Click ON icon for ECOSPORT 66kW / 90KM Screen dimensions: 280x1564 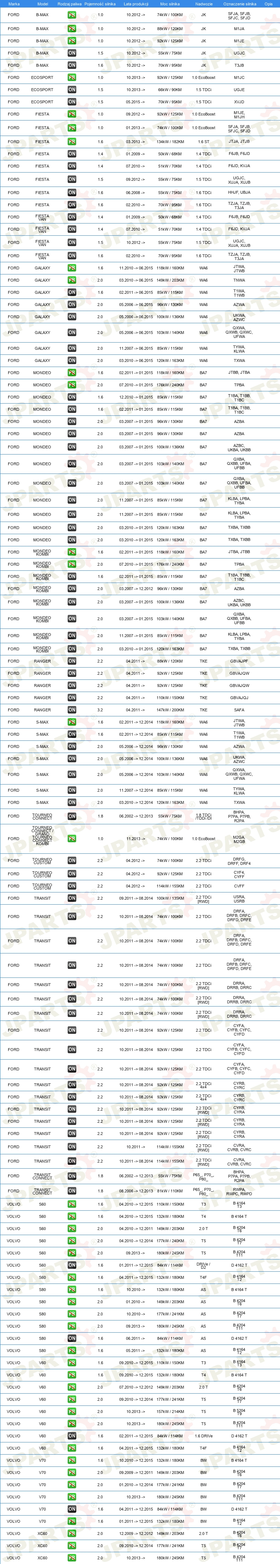(72, 89)
